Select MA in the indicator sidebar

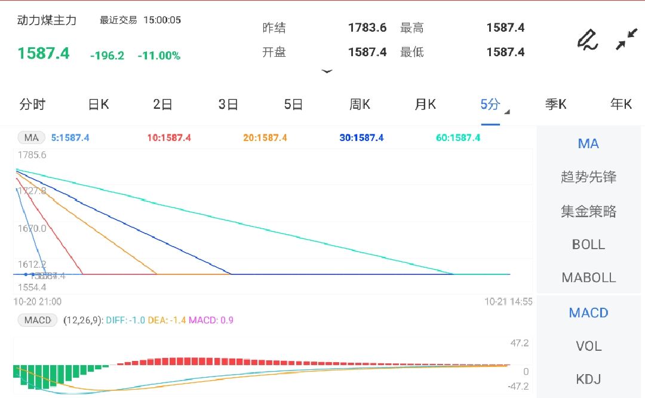coord(588,143)
